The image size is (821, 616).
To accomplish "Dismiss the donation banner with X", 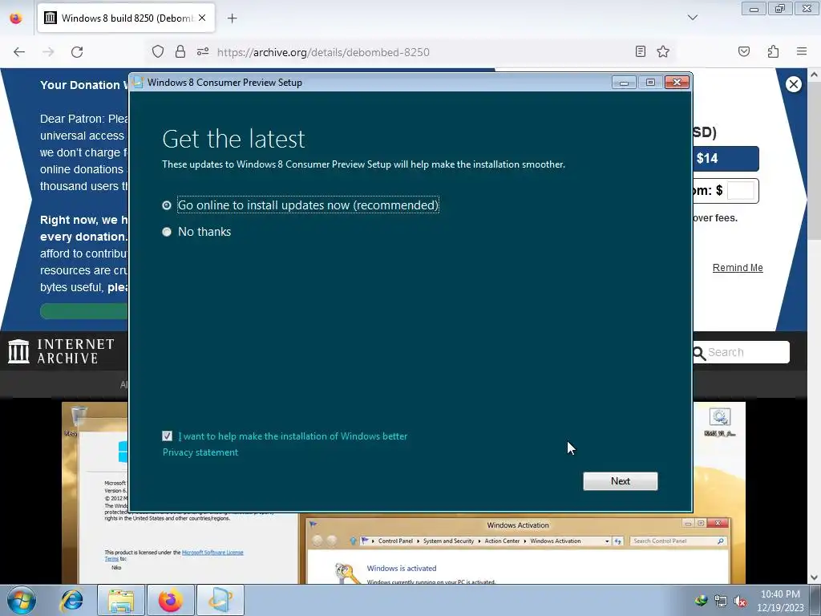I will [793, 84].
